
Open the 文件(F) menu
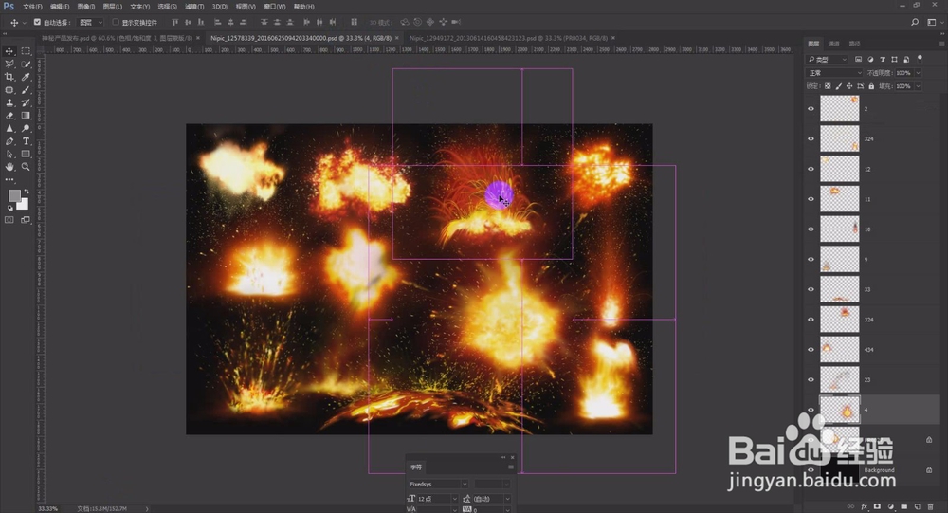click(32, 7)
